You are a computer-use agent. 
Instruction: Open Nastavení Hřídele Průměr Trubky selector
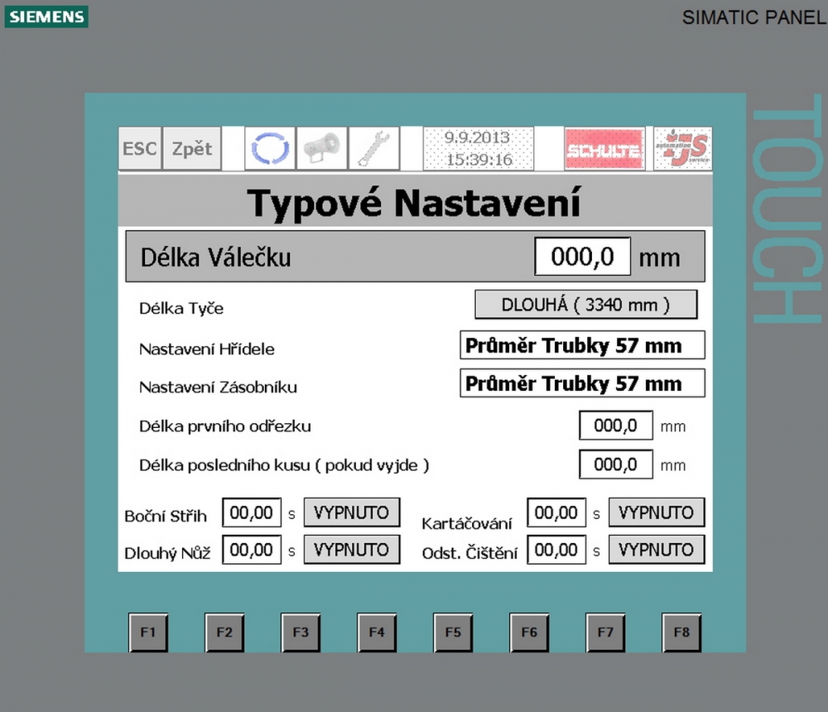click(582, 345)
